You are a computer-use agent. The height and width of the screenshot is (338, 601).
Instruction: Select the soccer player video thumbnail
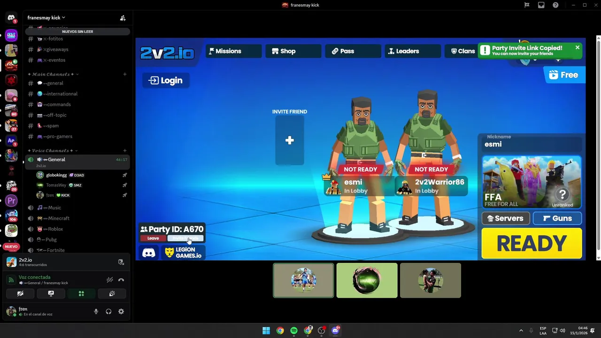point(303,281)
